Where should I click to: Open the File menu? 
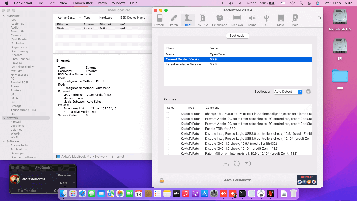pos(40,3)
